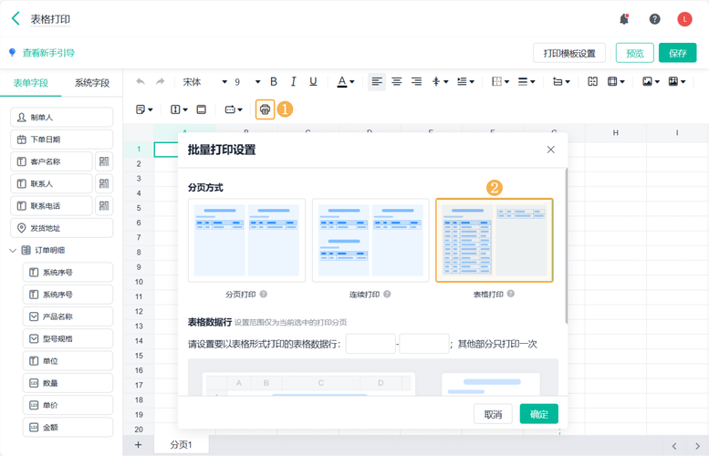Click the QR icon beside 联系电话
Viewport: 709px width, 456px height.
(104, 205)
